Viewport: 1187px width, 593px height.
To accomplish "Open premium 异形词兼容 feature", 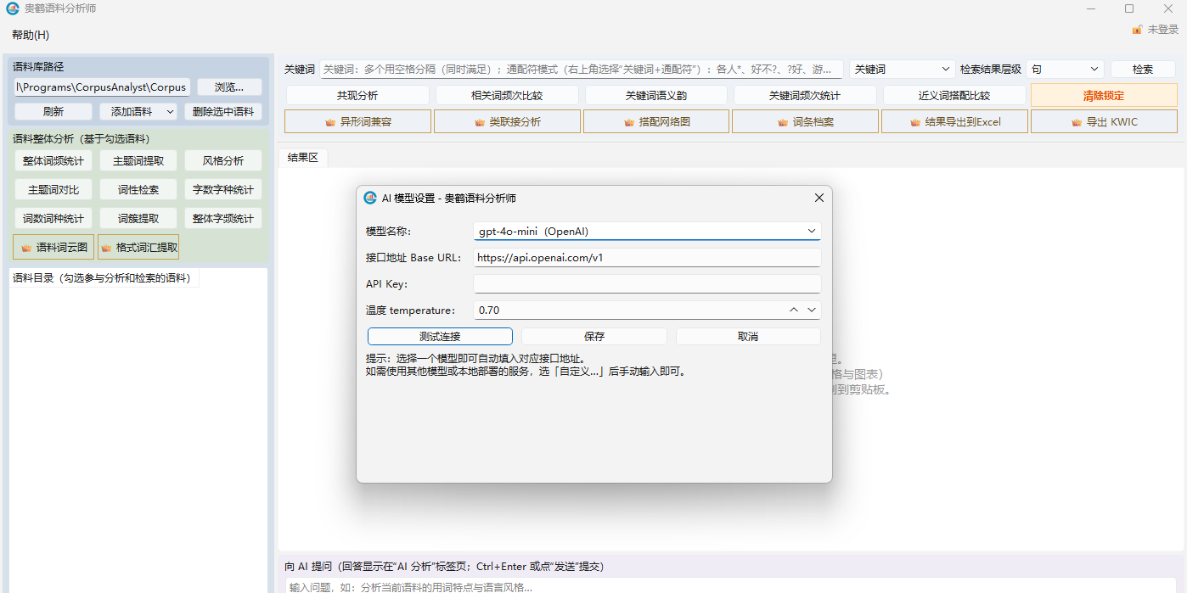I will 357,121.
